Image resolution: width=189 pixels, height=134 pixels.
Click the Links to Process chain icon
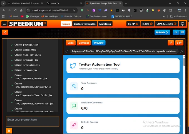(74, 125)
